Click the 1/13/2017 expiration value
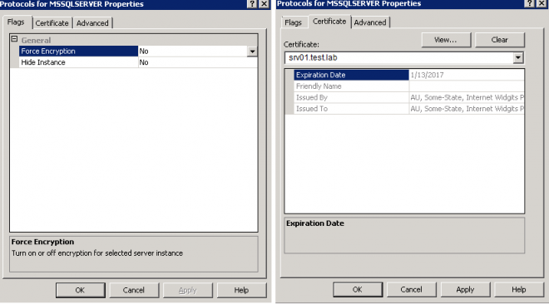This screenshot has width=549, height=304. tap(428, 75)
